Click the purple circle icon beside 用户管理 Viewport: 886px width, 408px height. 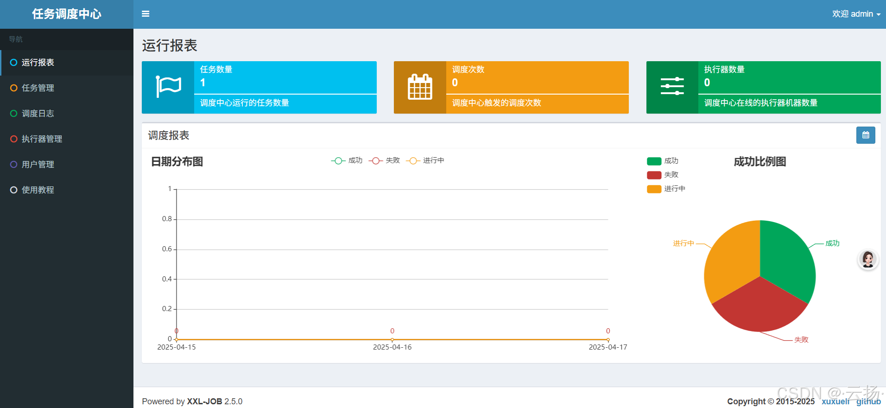click(13, 165)
